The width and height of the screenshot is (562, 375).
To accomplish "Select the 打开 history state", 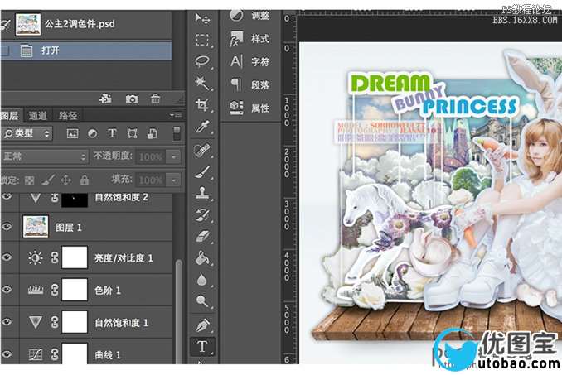I will [x=86, y=50].
